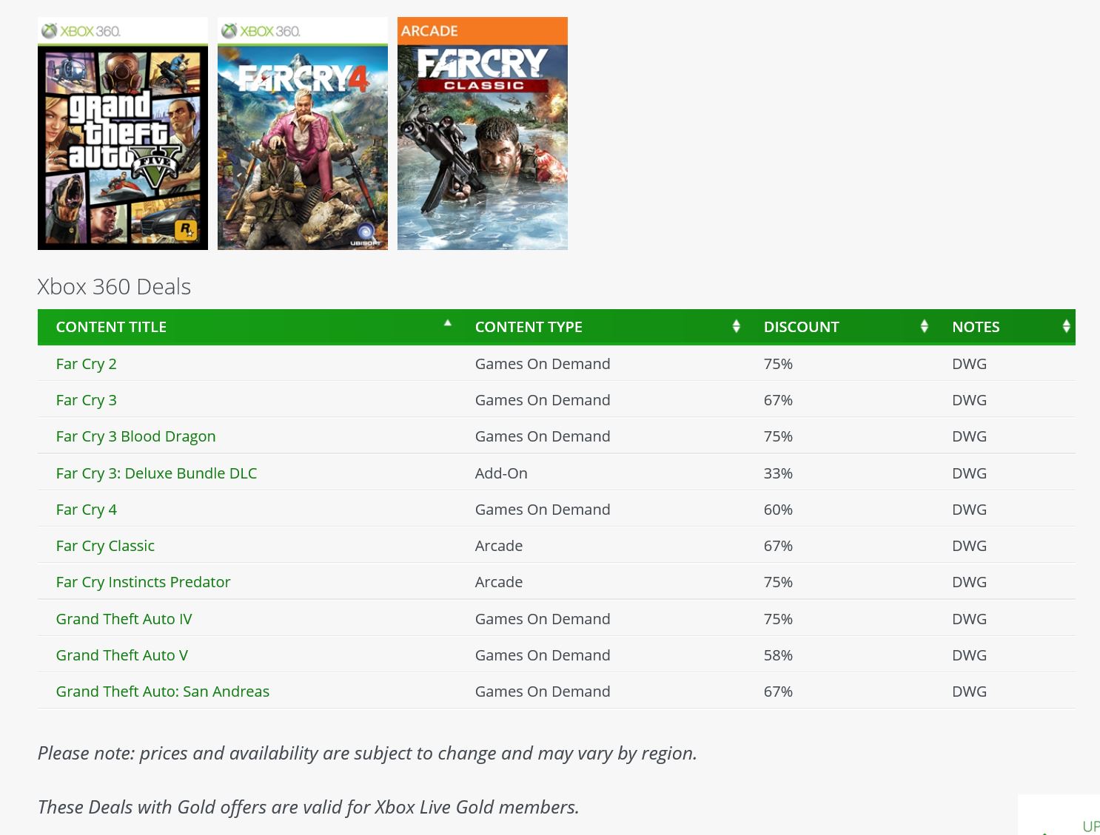
Task: Open the Grand Theft Auto V cover image
Action: [x=123, y=134]
